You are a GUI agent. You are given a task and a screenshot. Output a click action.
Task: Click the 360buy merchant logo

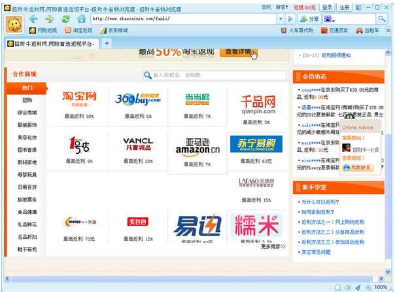pos(138,100)
